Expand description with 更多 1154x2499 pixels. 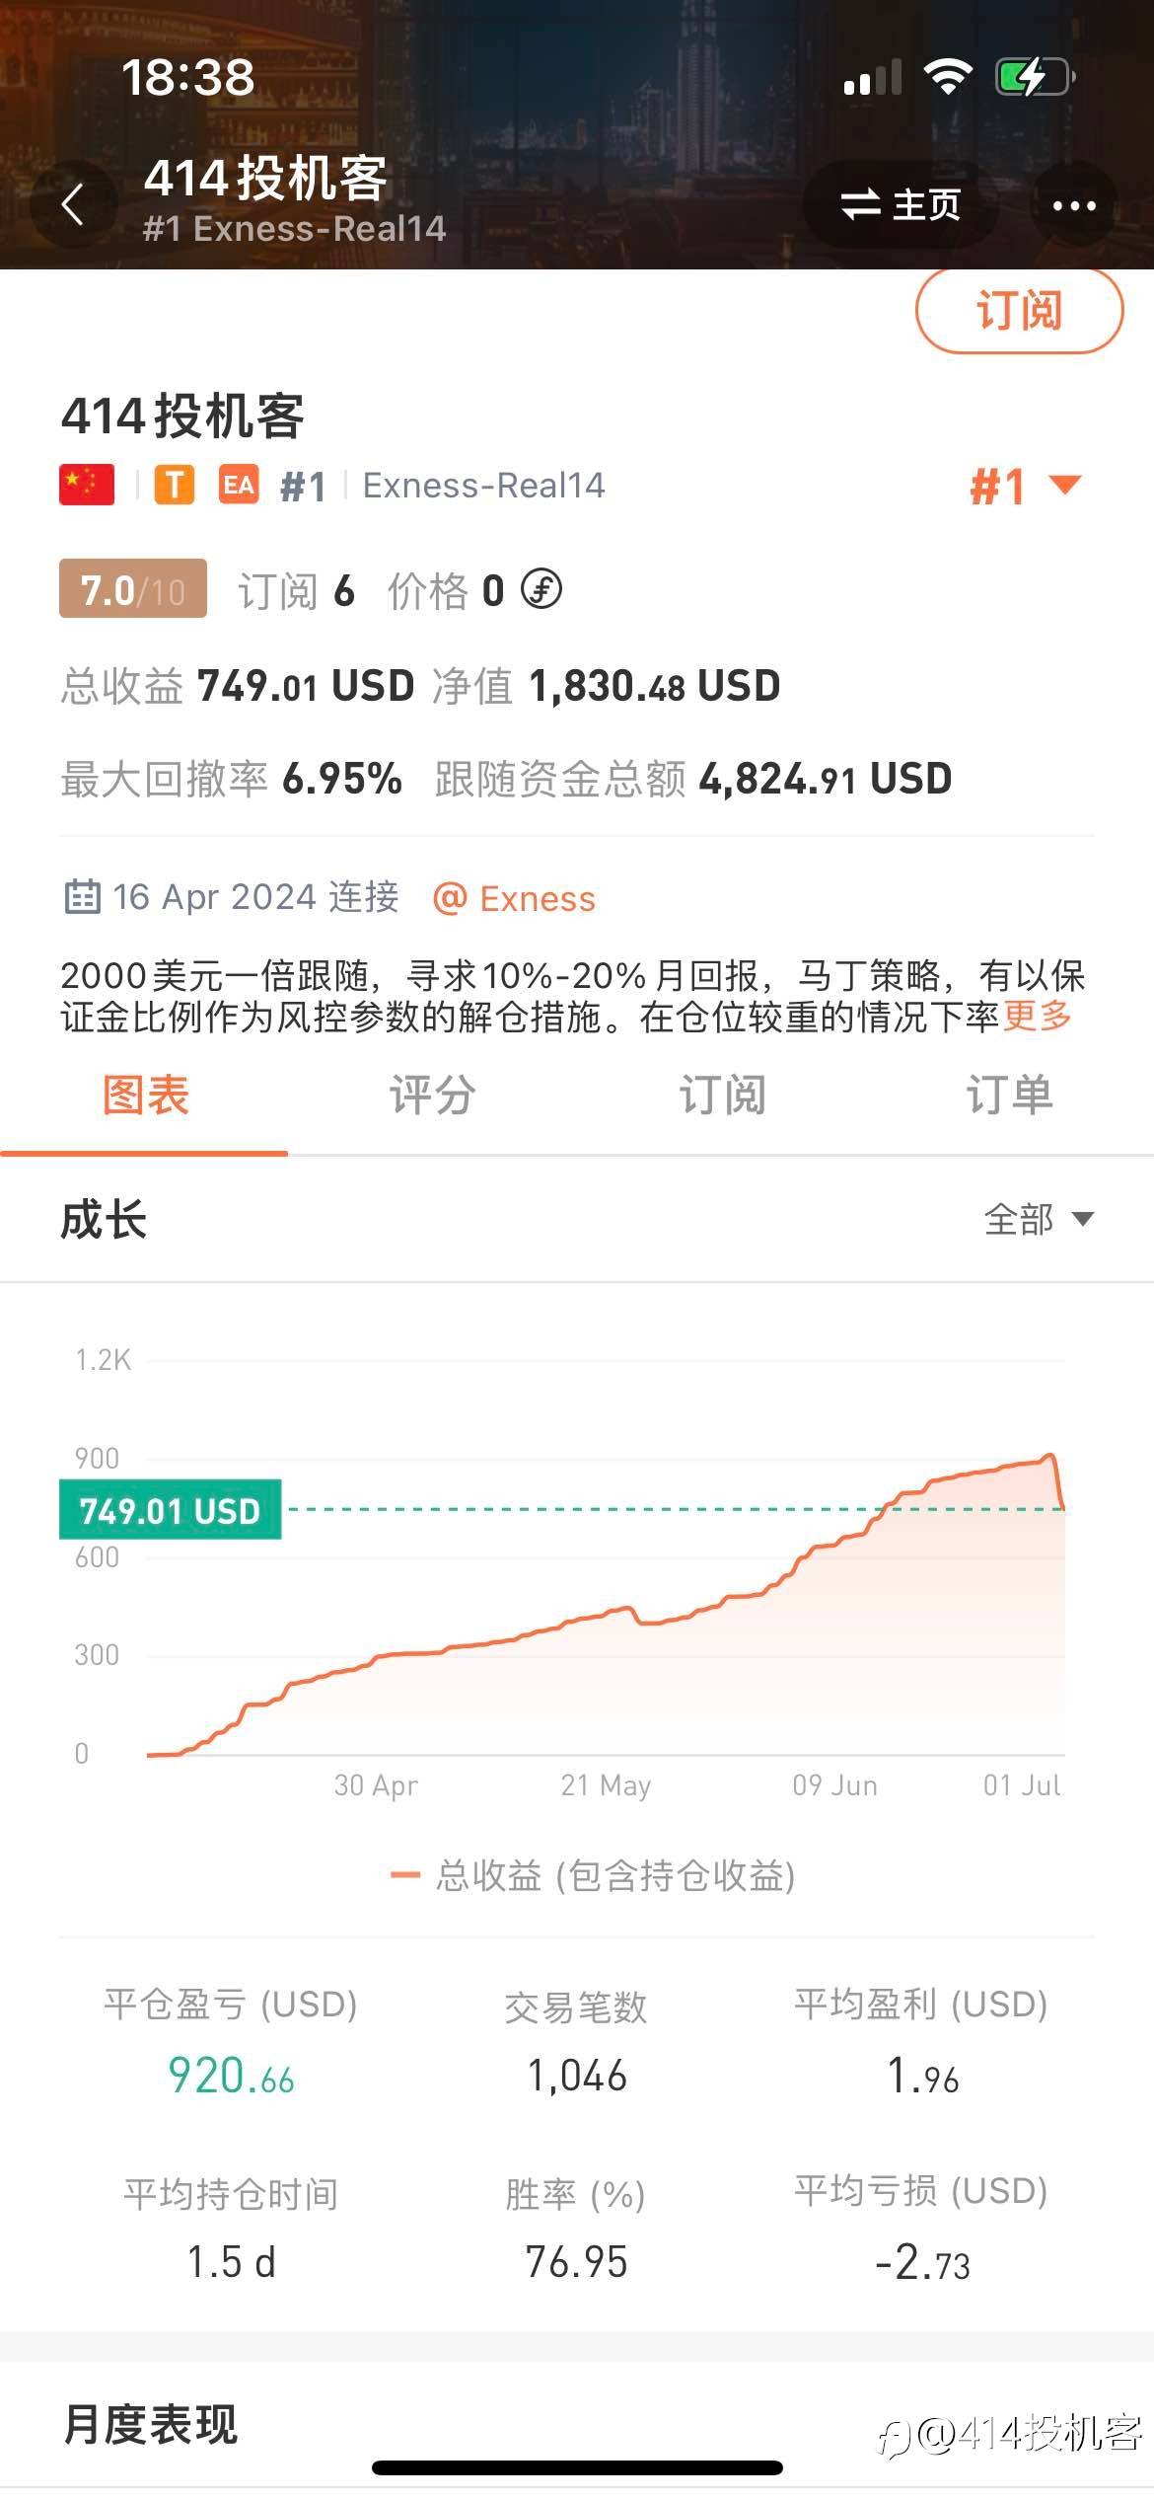tap(1037, 1016)
